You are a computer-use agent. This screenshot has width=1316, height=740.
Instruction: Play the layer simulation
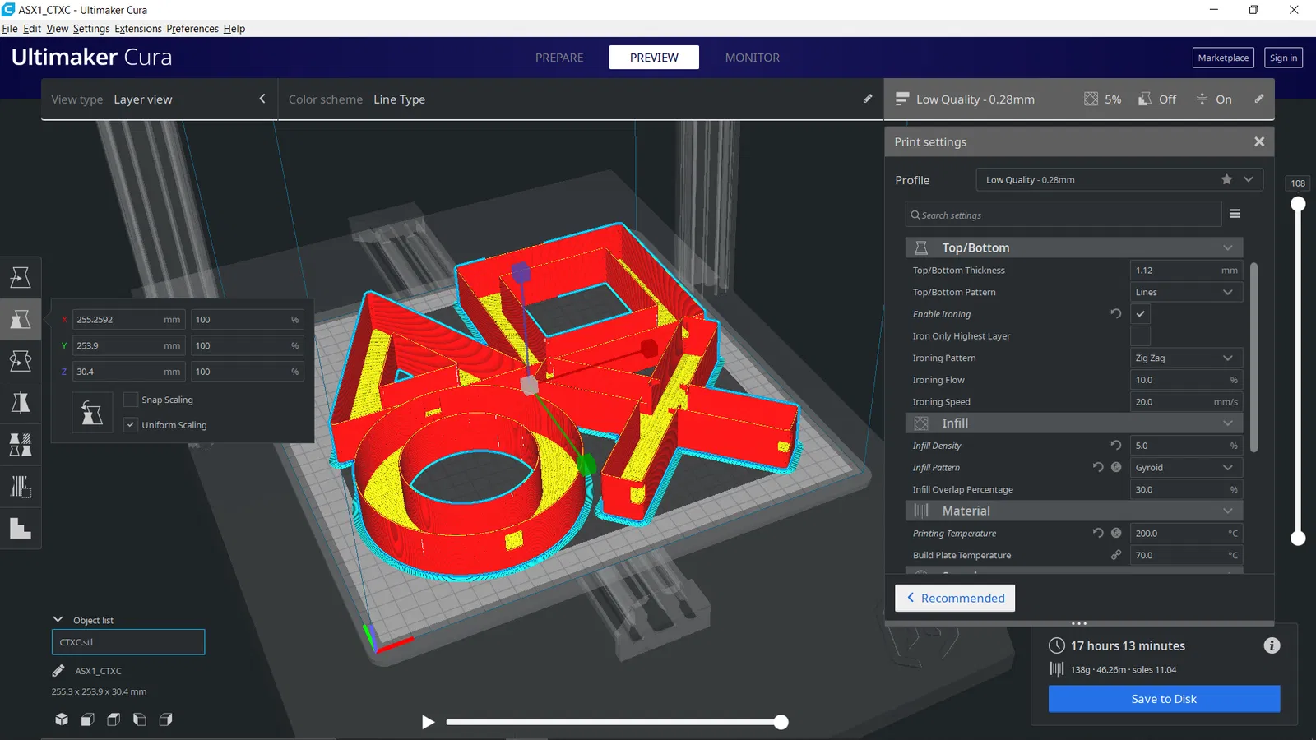tap(428, 722)
